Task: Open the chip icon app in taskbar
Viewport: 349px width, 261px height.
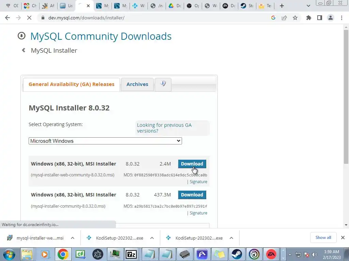Action: (x=185, y=254)
